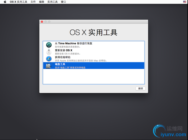Click the Reinstall OS X installer icon
Viewport: 188px width, 140px height.
pos(49,52)
